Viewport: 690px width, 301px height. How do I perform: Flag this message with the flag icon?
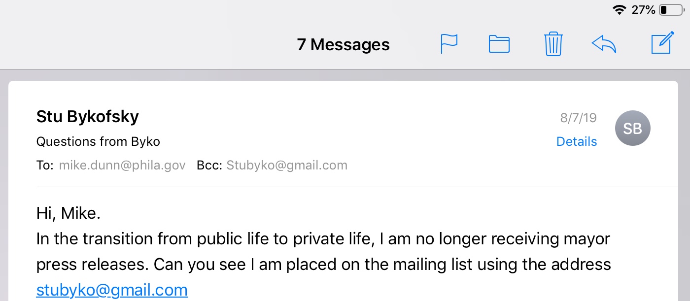[449, 44]
